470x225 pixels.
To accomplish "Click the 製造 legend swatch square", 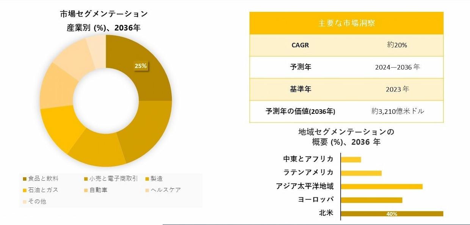I will (x=147, y=179).
